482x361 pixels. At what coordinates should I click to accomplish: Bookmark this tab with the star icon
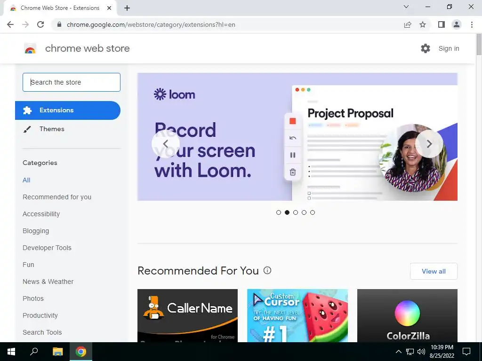[x=423, y=24]
